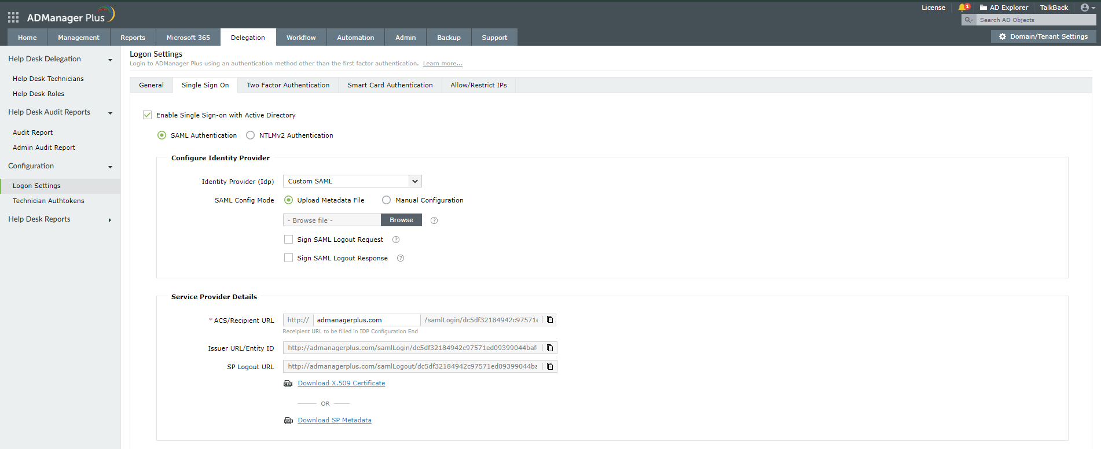Screen dimensions: 1101x449
Task: Open Admin Audit Report in sidebar
Action: click(x=44, y=148)
